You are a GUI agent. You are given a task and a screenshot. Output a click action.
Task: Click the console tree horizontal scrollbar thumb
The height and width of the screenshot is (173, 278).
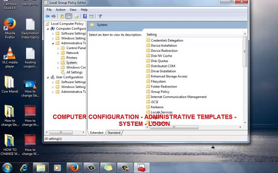click(61, 132)
